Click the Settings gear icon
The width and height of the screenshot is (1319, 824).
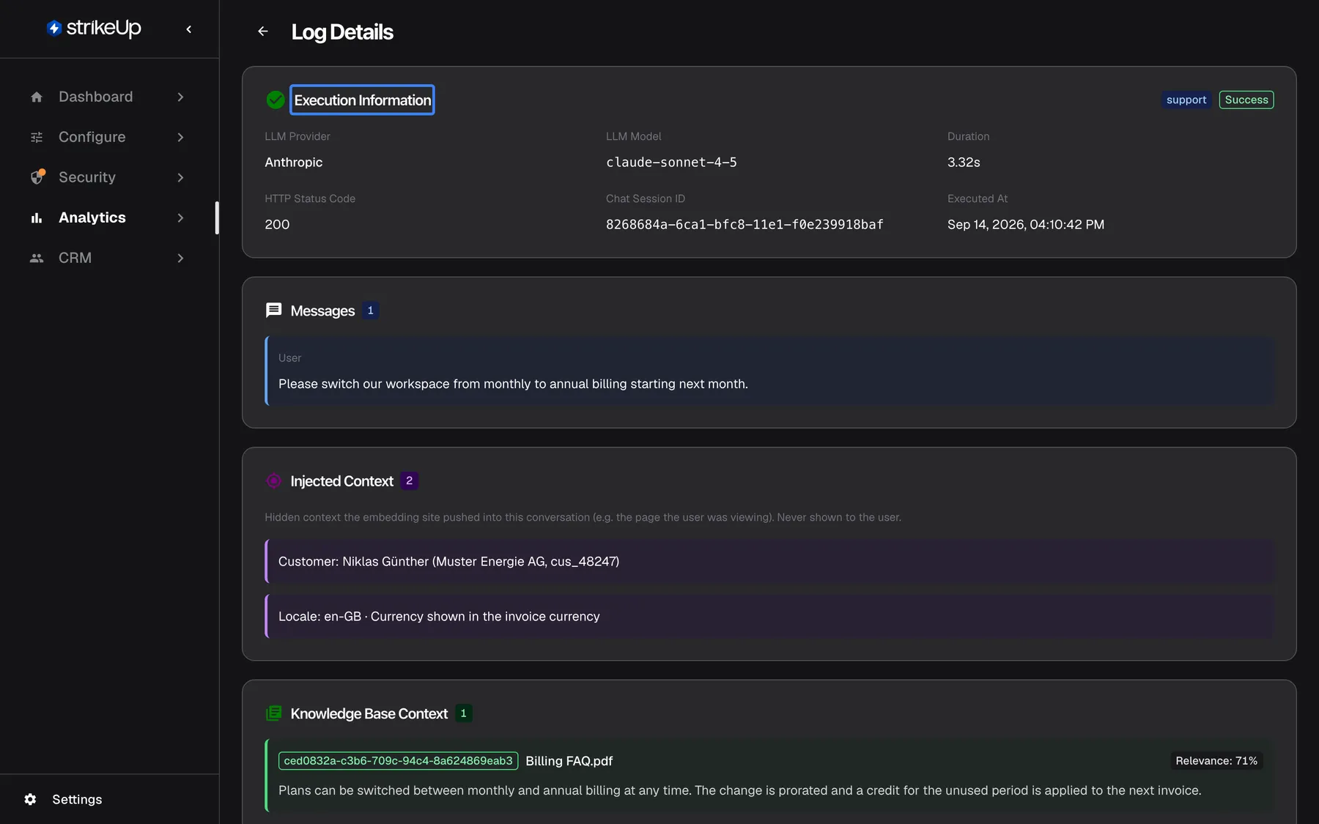click(30, 799)
